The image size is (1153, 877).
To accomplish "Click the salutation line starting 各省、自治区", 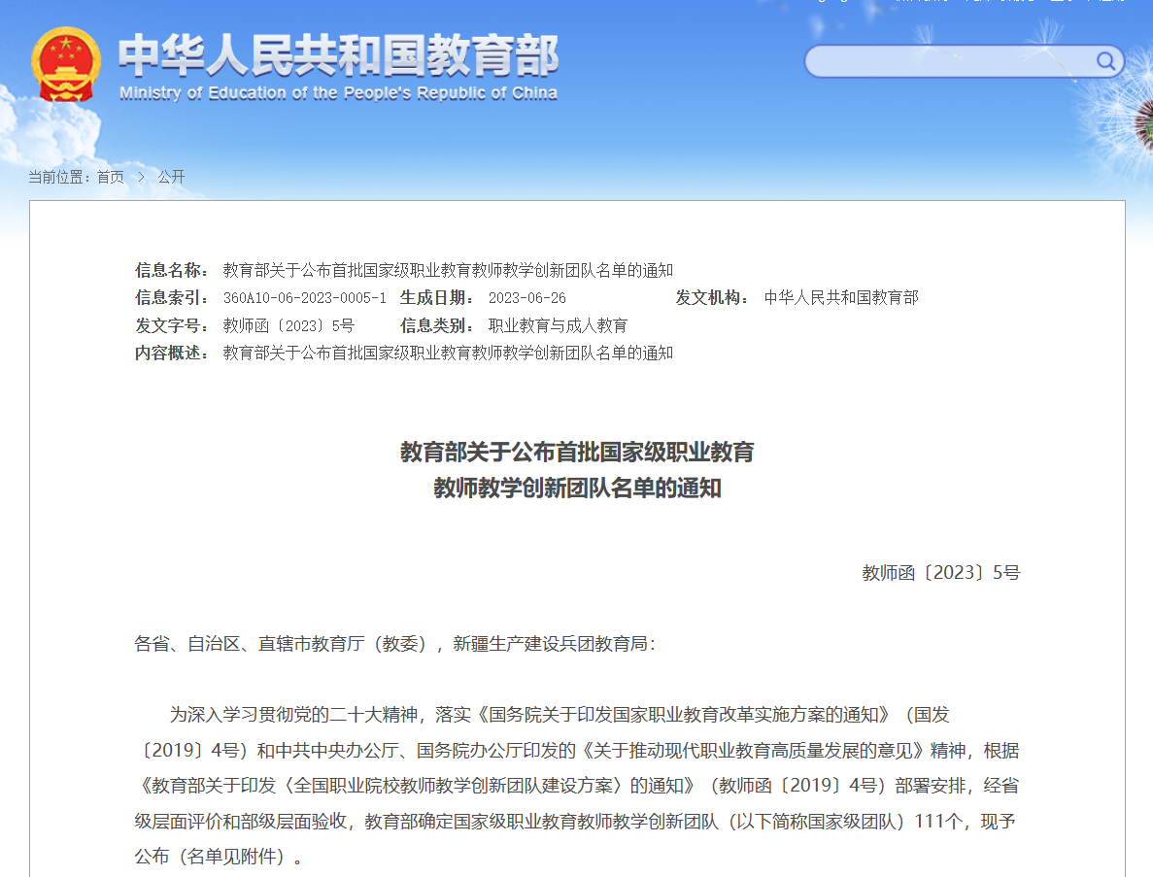I will click(394, 643).
